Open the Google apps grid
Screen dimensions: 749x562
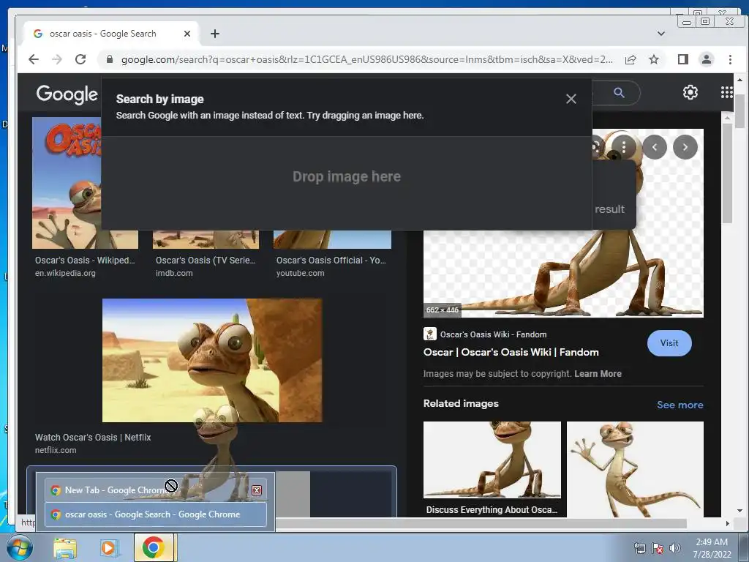726,92
